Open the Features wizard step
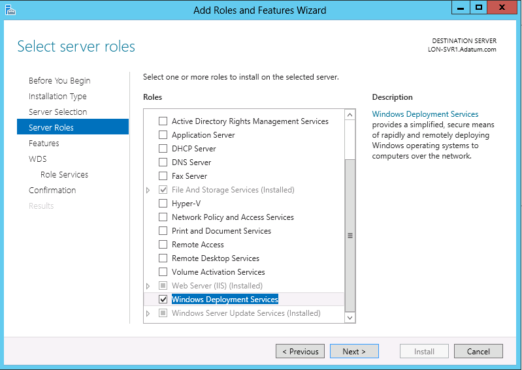This screenshot has width=522, height=370. 44,144
